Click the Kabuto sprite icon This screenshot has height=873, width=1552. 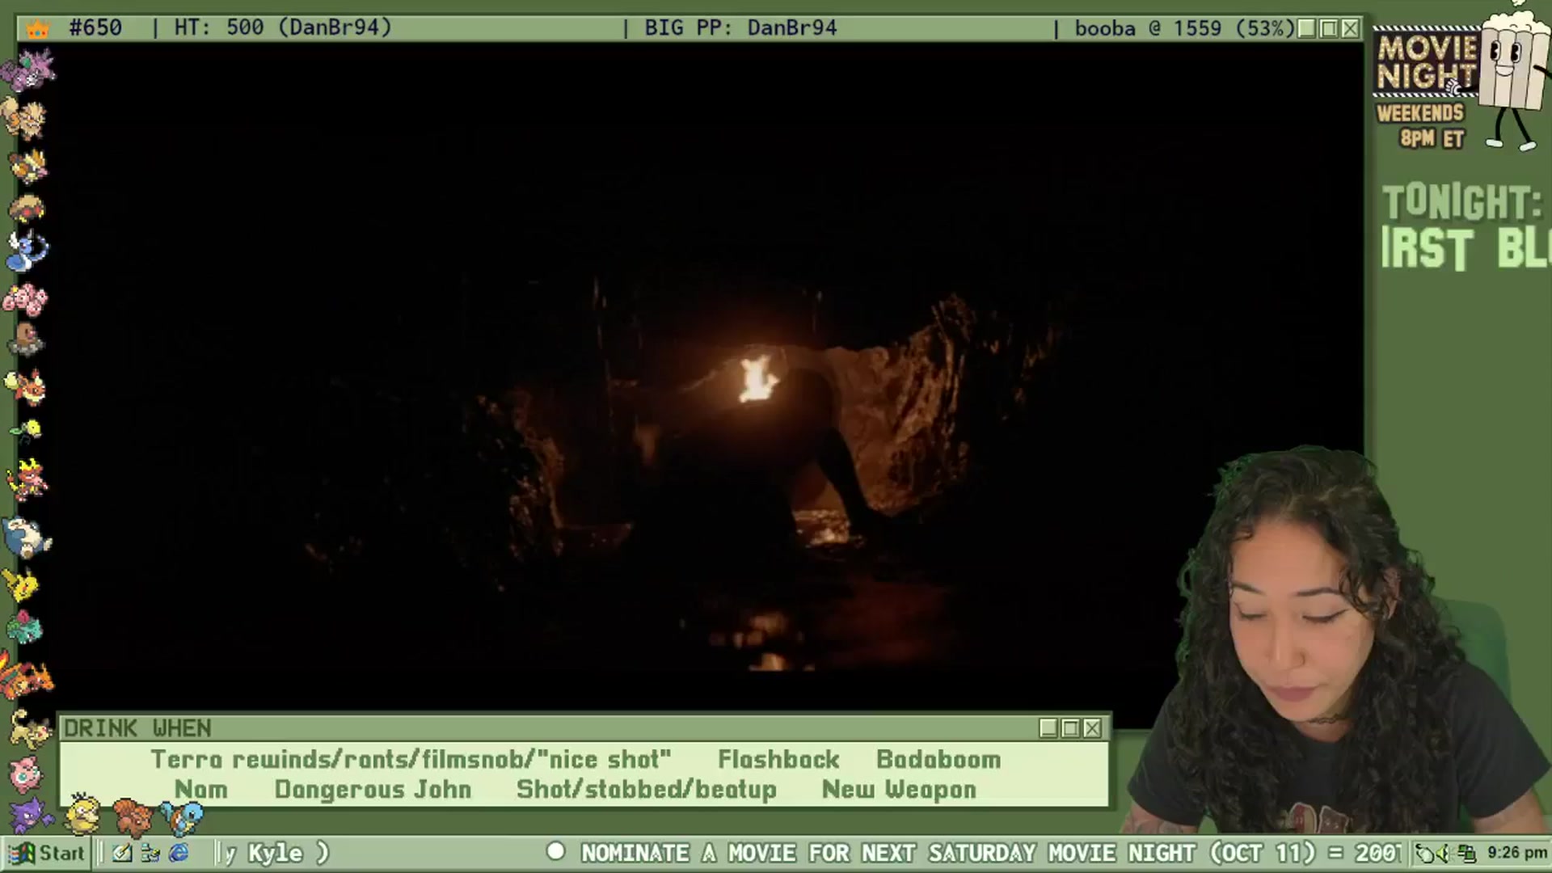[x=27, y=207]
